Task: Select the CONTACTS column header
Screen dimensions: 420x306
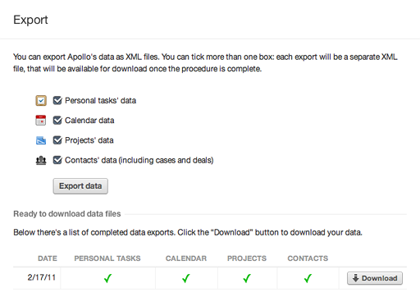Action: tap(308, 258)
